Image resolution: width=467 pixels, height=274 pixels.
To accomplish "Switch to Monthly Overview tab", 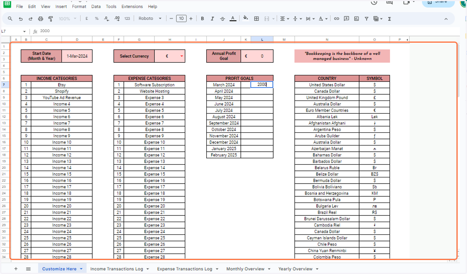I will click(245, 269).
